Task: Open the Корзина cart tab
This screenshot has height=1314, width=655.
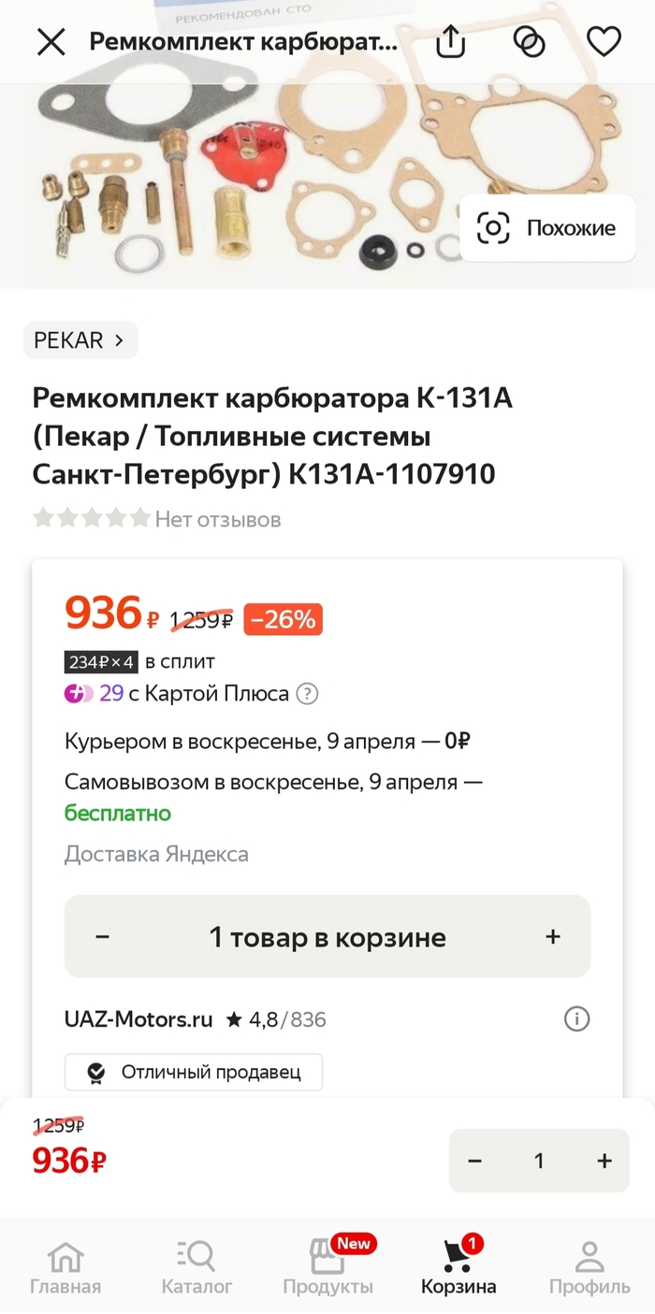Action: (x=458, y=1267)
